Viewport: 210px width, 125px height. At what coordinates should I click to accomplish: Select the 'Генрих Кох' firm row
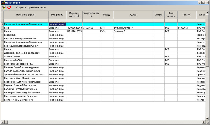26,35
